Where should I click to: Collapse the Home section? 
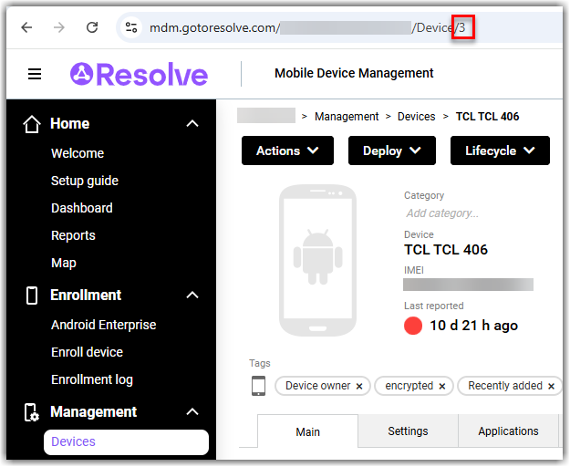coord(192,124)
